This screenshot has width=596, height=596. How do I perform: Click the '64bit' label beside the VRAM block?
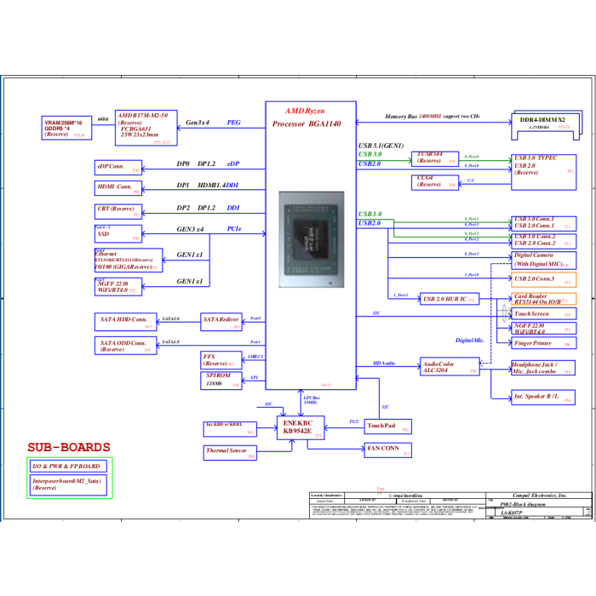103,119
